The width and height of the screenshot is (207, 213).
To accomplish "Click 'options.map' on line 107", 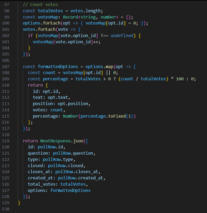I will click(x=99, y=66).
